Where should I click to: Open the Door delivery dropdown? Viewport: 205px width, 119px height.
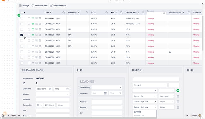pyautogui.click(x=107, y=87)
